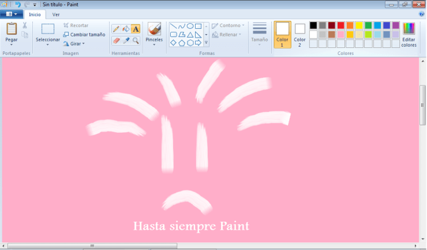Choose the Polygon shape

click(x=182, y=35)
